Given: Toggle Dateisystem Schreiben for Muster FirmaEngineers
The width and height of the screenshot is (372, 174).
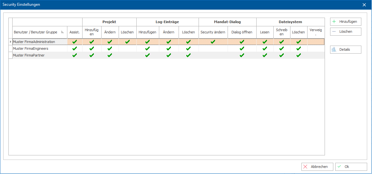Looking at the screenshot, I should pos(282,48).
